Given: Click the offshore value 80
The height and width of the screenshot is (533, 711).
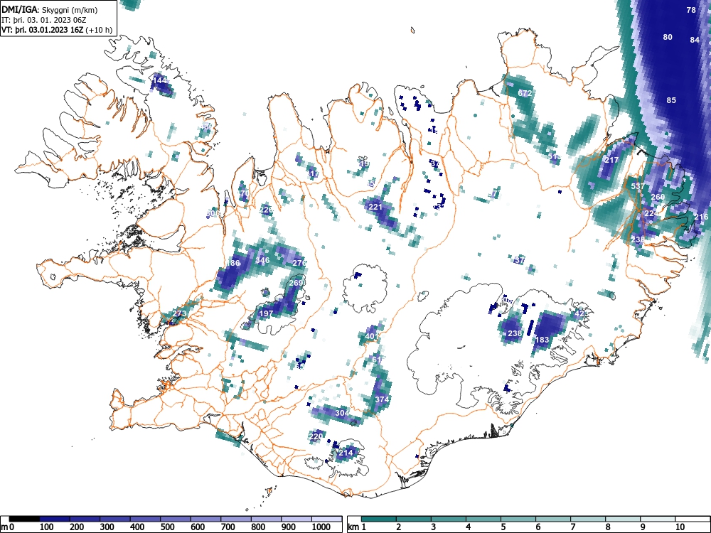Looking at the screenshot, I should (668, 37).
